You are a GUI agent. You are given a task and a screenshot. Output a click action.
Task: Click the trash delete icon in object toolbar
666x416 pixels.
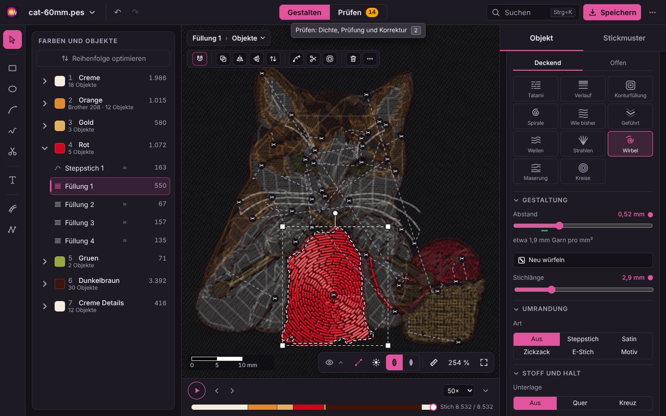[x=353, y=59]
